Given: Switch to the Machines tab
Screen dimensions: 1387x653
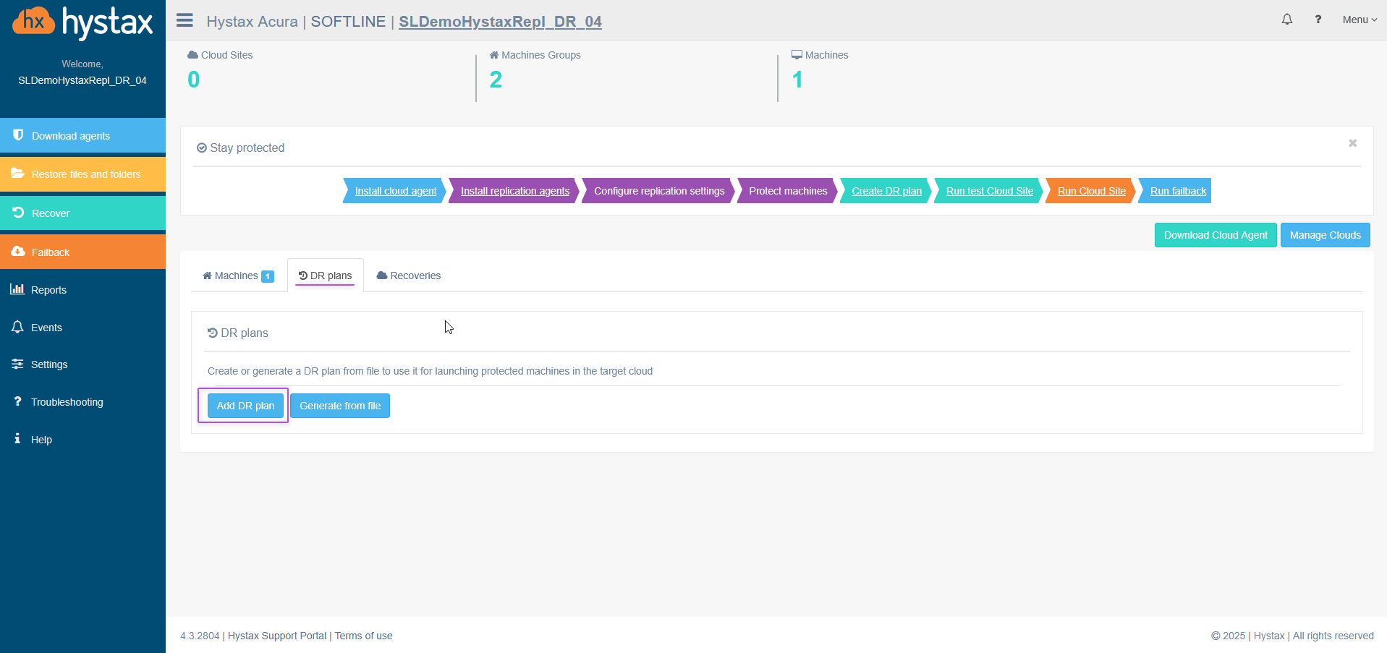Looking at the screenshot, I should pyautogui.click(x=237, y=276).
